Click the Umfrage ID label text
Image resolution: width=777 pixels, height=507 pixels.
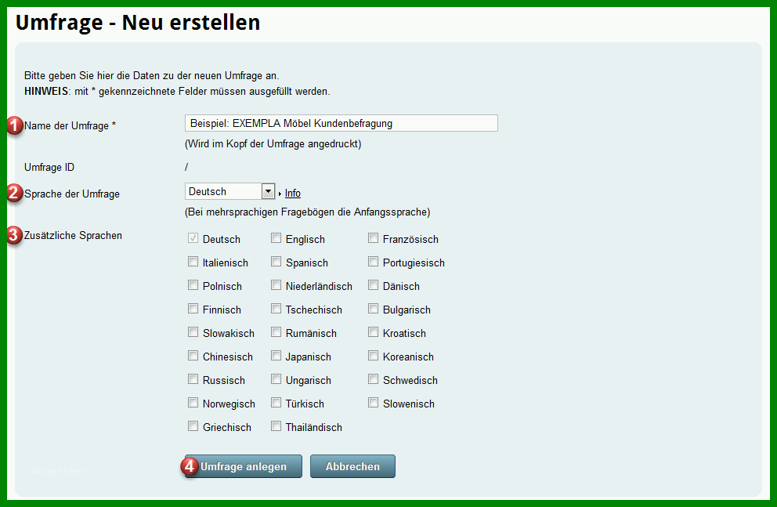[49, 168]
